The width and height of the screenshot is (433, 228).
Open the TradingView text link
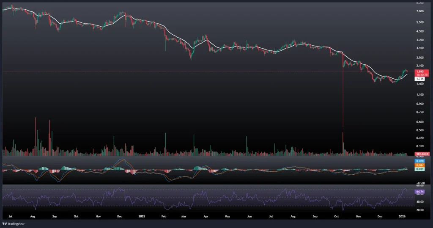point(16,224)
